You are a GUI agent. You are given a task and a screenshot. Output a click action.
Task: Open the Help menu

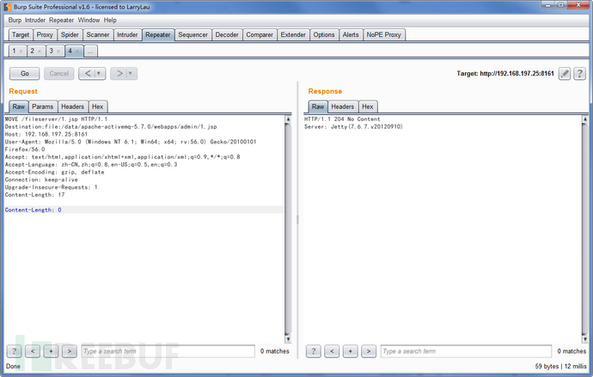(x=110, y=20)
